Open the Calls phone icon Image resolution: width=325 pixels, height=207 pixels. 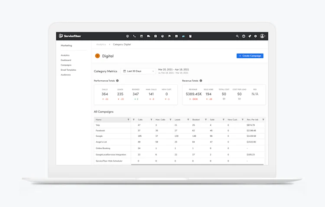134,36
